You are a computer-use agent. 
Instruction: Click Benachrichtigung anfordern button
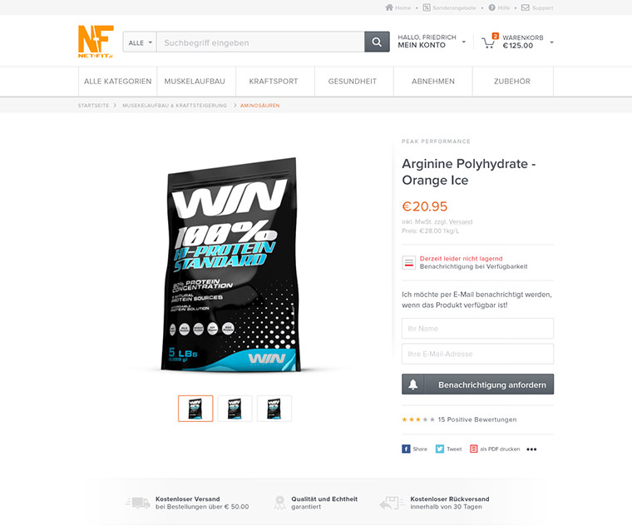[x=477, y=385]
